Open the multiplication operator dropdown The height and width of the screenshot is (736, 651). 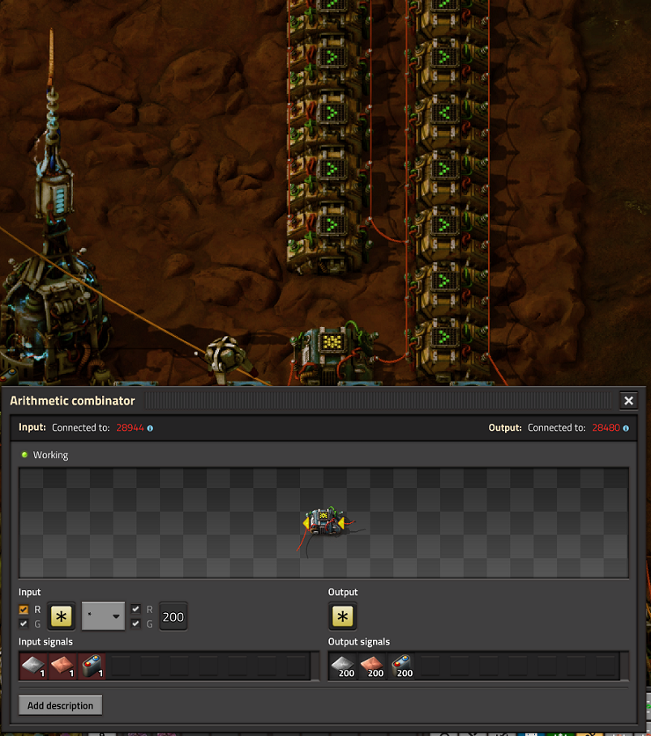point(103,616)
